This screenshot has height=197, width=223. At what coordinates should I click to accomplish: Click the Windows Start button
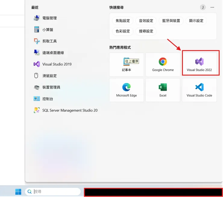tap(18, 192)
